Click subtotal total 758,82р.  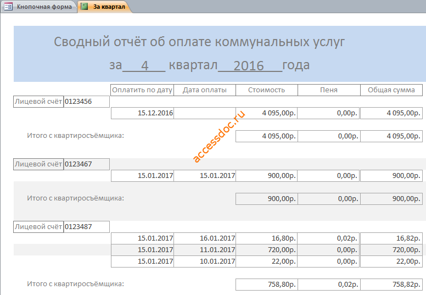(391, 285)
